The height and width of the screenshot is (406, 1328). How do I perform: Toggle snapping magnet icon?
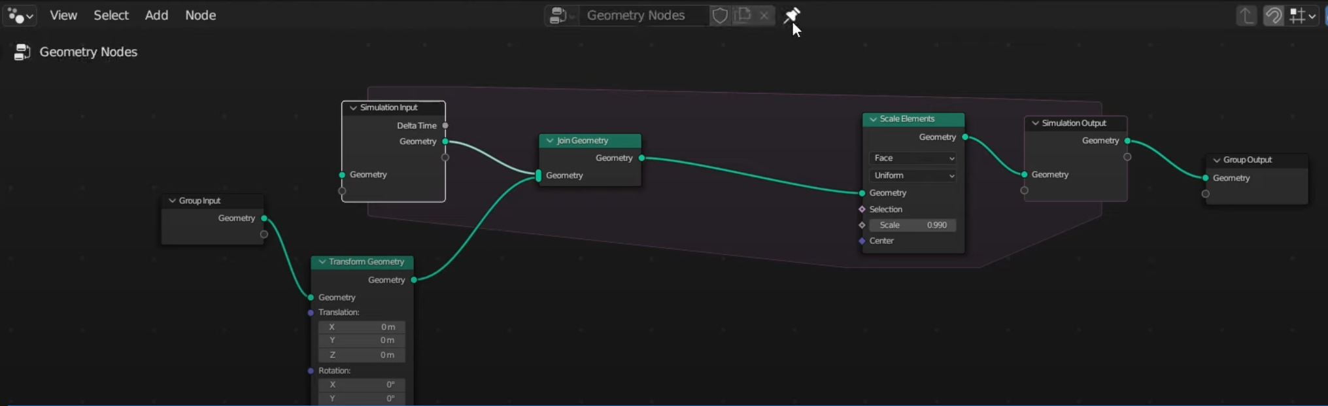tap(1273, 16)
